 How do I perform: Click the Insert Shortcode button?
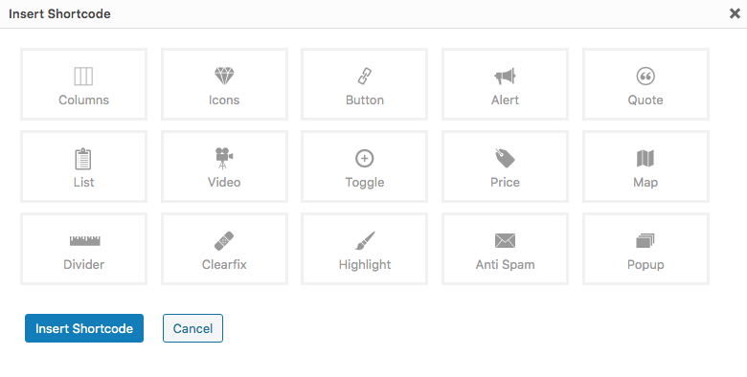tap(84, 328)
